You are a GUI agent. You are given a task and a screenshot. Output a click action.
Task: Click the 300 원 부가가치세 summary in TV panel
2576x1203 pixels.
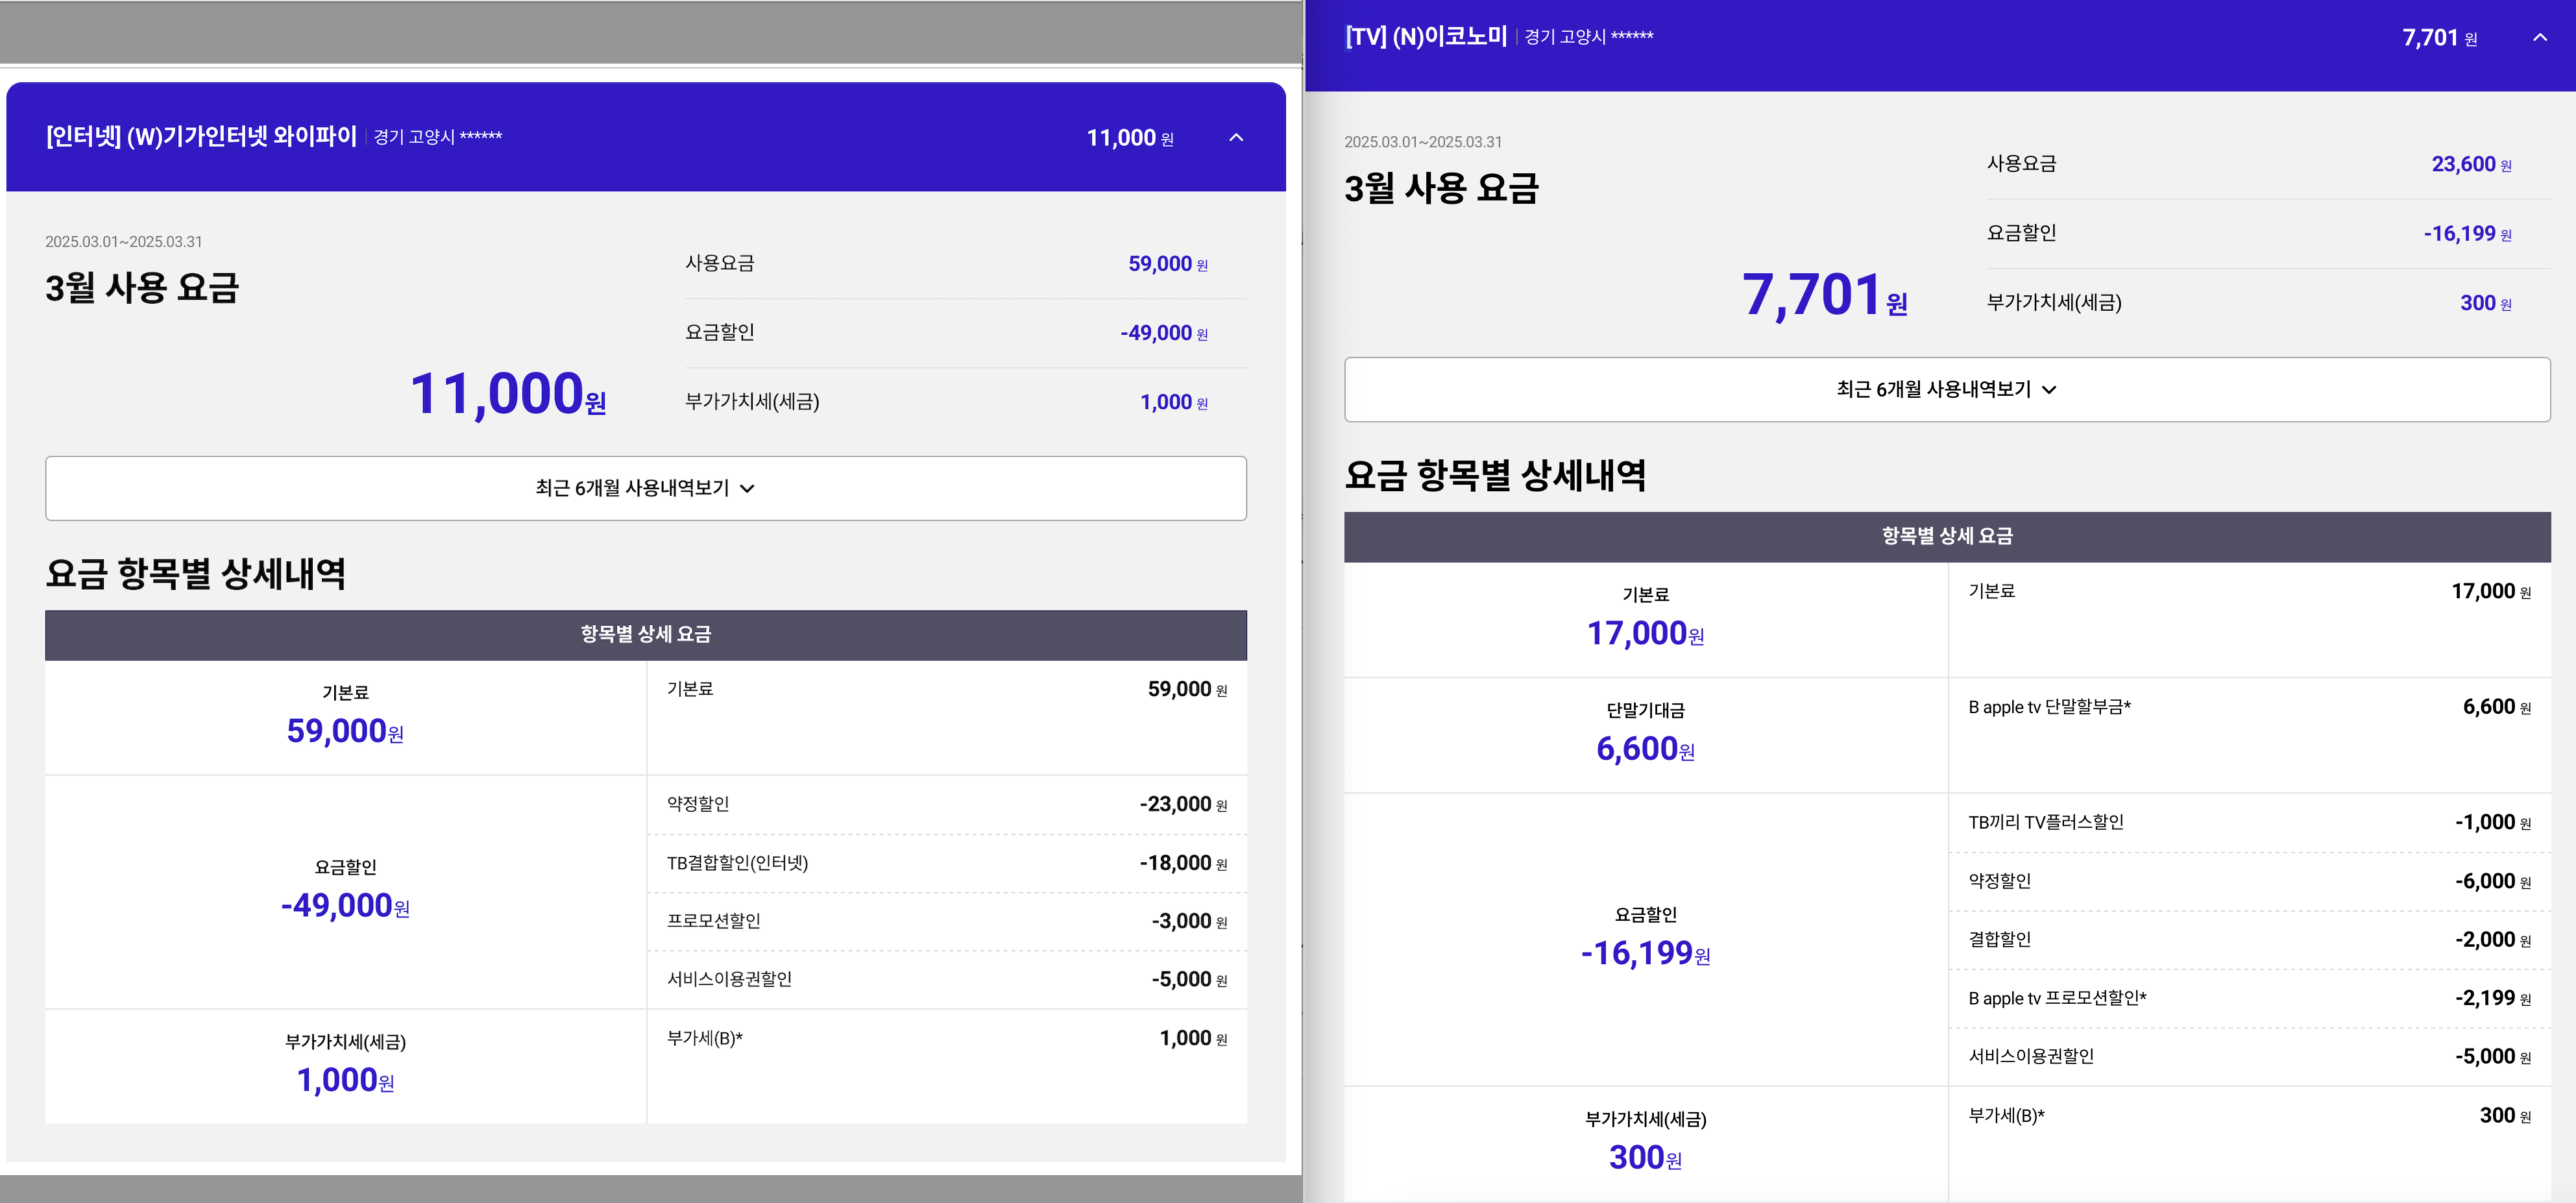pyautogui.click(x=2486, y=303)
